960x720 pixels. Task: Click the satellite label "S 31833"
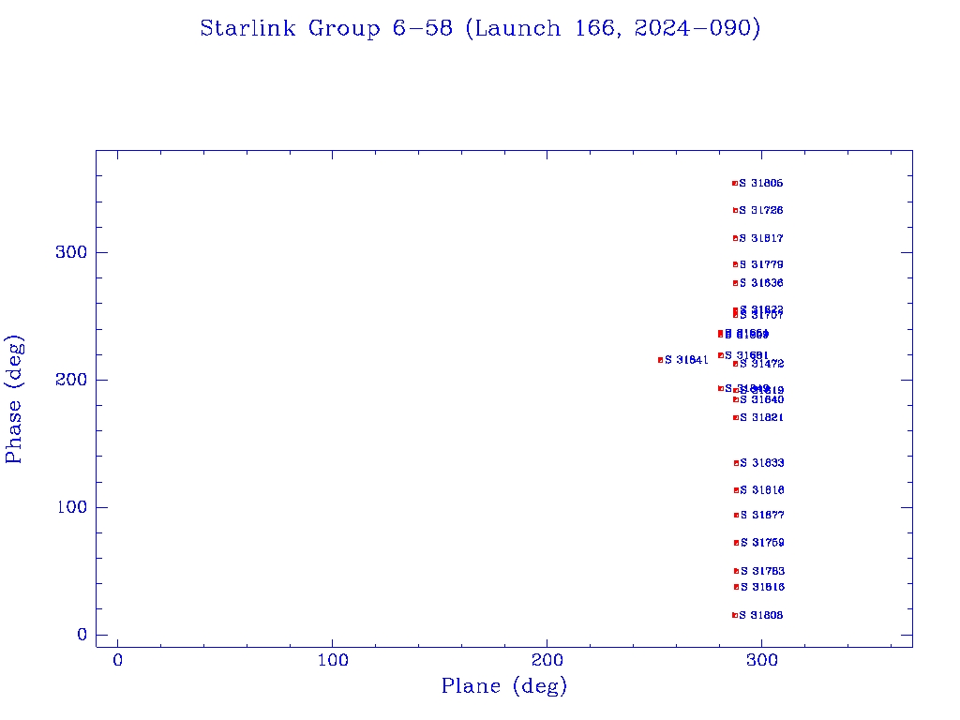(x=762, y=463)
